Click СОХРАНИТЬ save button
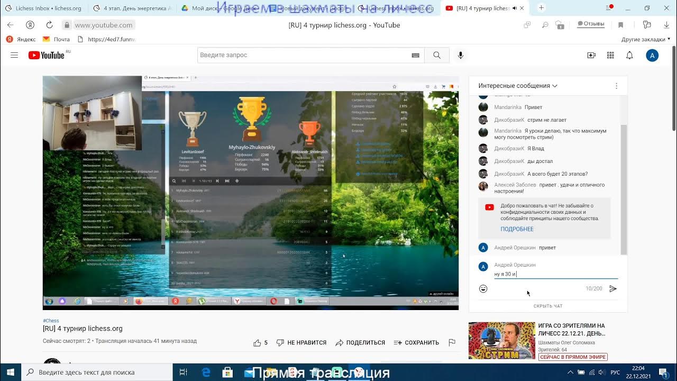This screenshot has width=677, height=381. point(416,342)
